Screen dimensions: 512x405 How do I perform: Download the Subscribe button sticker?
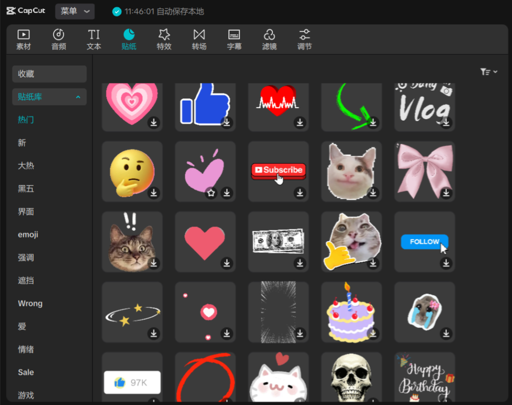[x=299, y=193]
